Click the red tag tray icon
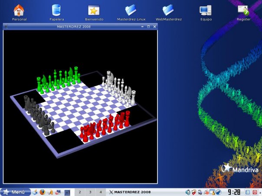The width and height of the screenshot is (262, 196). click(194, 192)
